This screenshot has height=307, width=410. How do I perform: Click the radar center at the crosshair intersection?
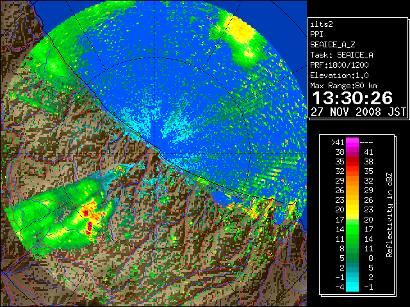pyautogui.click(x=154, y=153)
